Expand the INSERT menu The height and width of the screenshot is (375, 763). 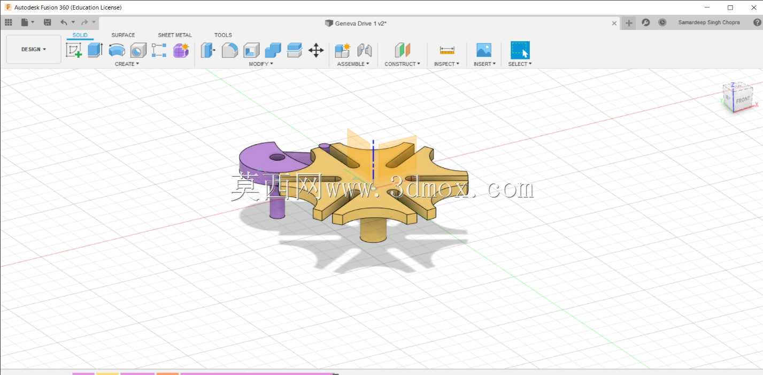tap(484, 64)
